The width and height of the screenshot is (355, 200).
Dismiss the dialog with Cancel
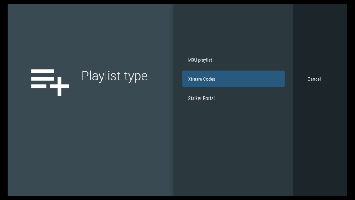click(314, 79)
